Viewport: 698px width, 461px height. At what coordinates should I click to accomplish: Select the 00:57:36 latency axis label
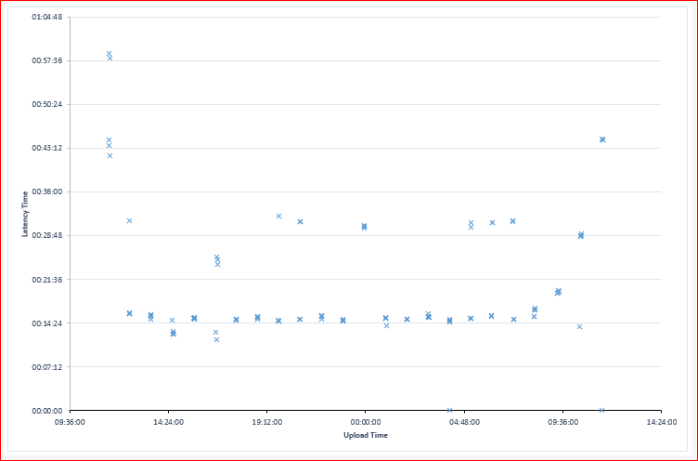46,60
